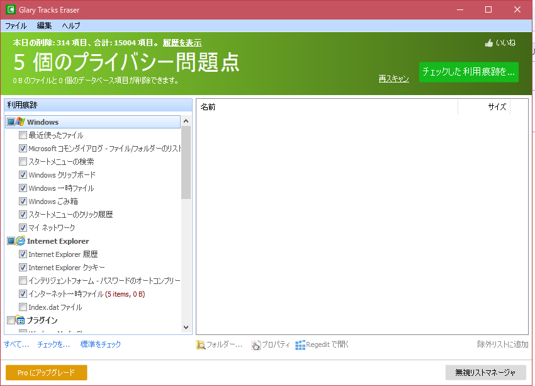Click 履歴を表示 link
Image resolution: width=535 pixels, height=386 pixels.
182,43
